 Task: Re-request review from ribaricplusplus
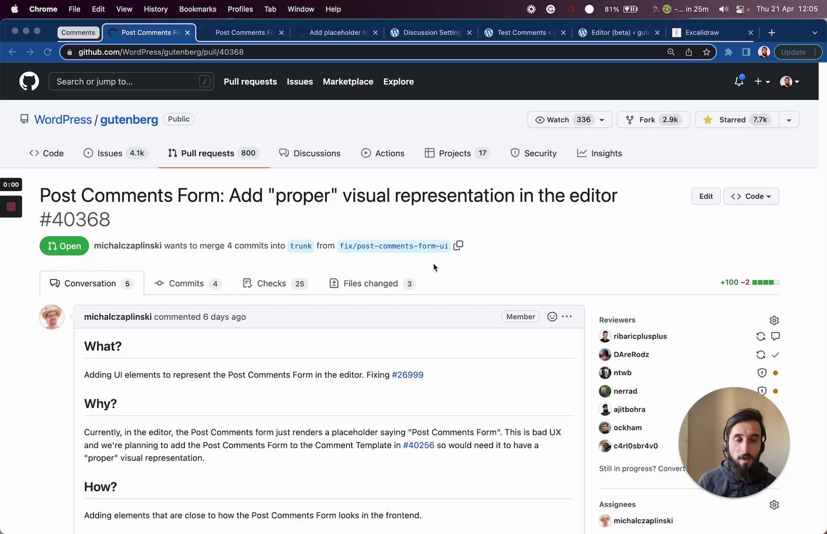point(760,336)
